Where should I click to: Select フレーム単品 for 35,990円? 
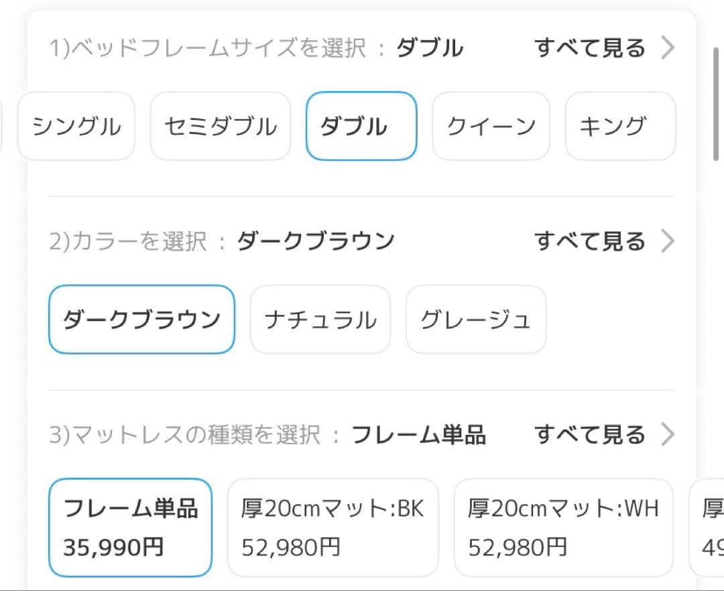(130, 527)
